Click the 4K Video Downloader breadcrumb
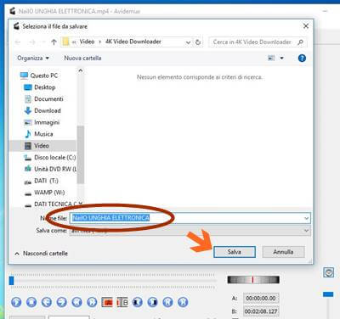 [133, 42]
